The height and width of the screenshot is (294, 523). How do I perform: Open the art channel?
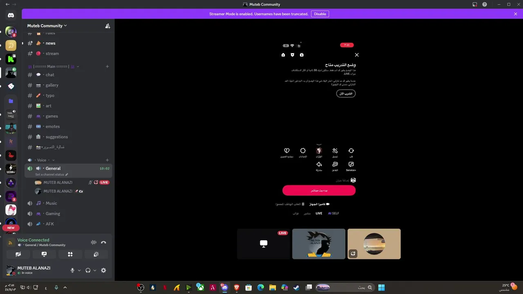[x=68, y=106]
